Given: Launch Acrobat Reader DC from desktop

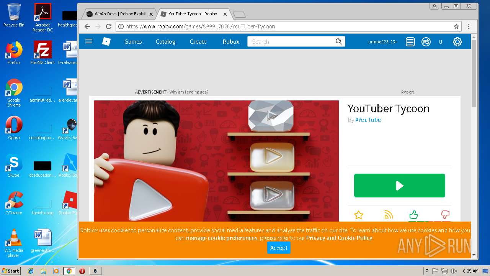Looking at the screenshot, I should (42, 18).
